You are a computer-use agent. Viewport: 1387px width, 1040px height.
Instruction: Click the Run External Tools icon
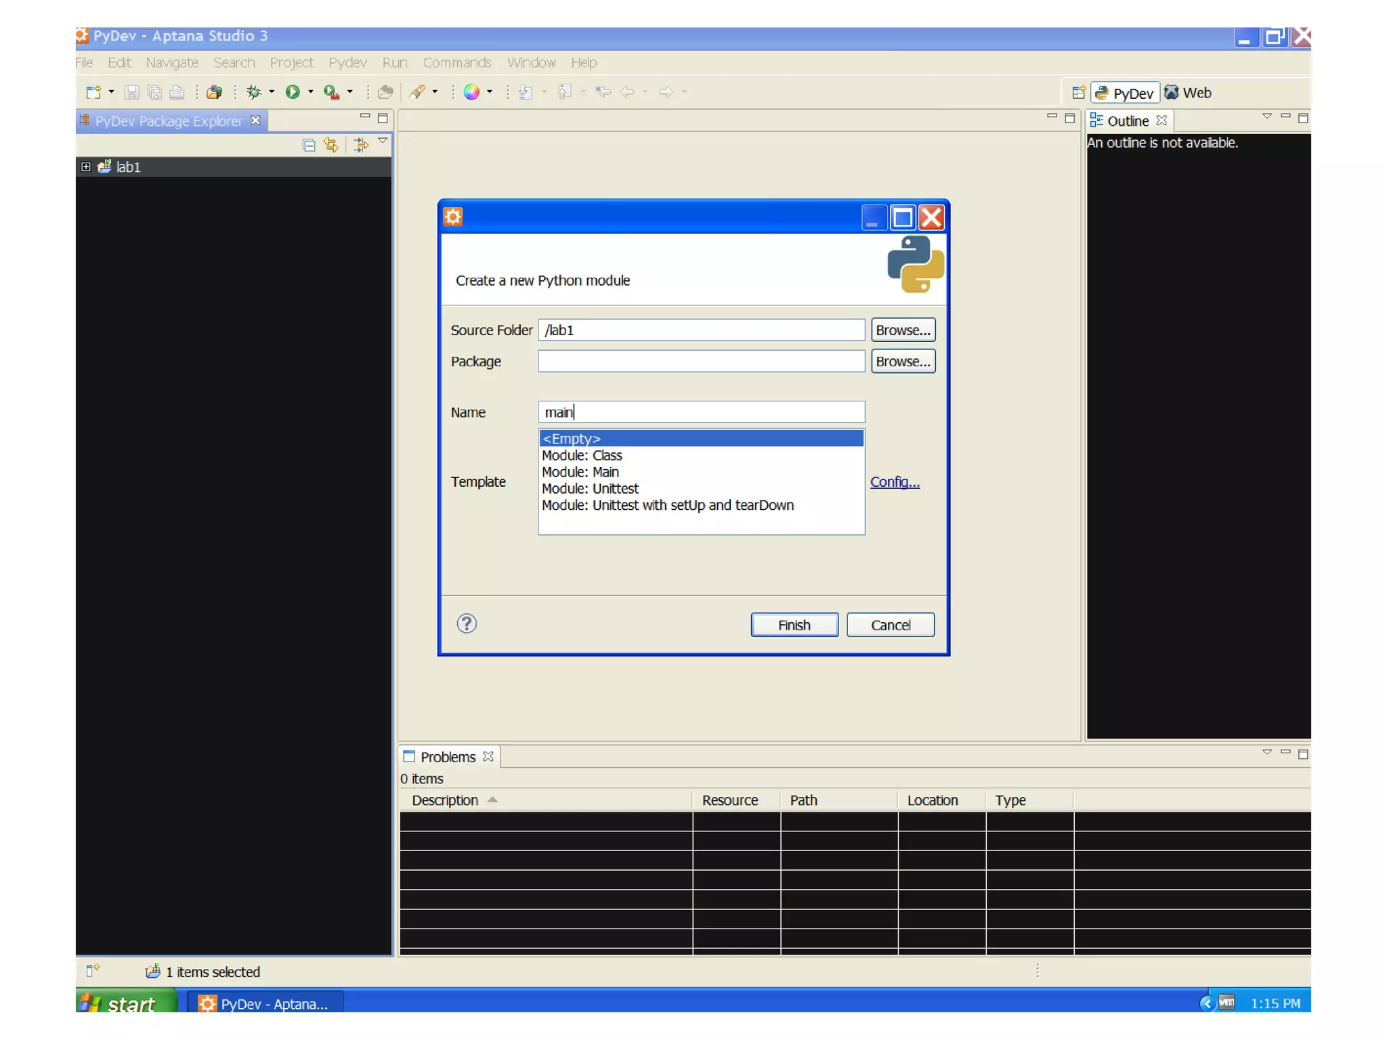[x=331, y=92]
